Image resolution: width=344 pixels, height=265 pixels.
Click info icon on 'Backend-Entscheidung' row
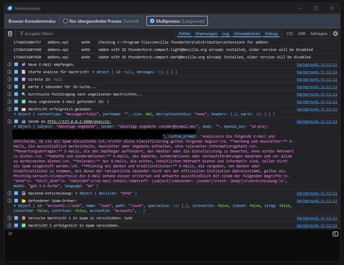coord(10,193)
